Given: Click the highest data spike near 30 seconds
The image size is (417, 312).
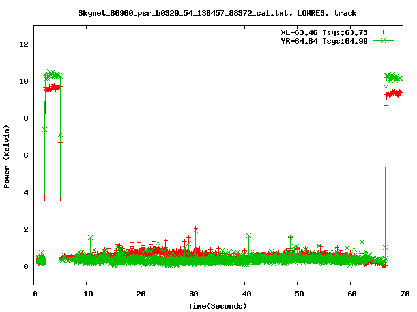Looking at the screenshot, I should click(x=195, y=228).
